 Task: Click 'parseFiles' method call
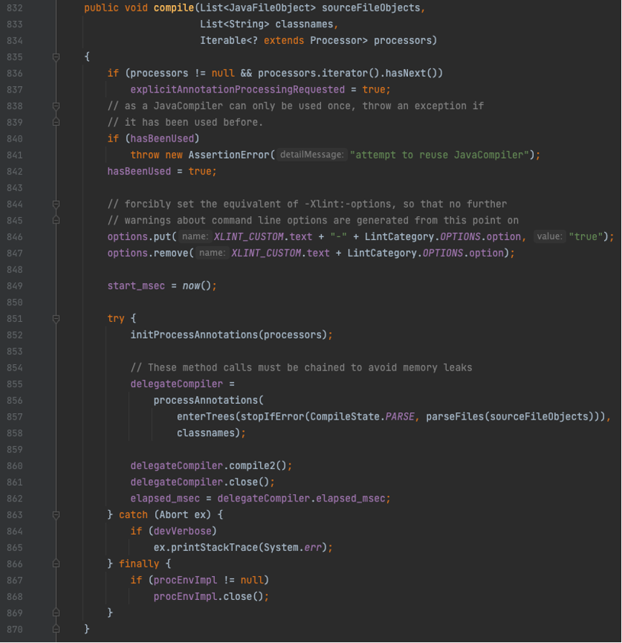coord(455,417)
